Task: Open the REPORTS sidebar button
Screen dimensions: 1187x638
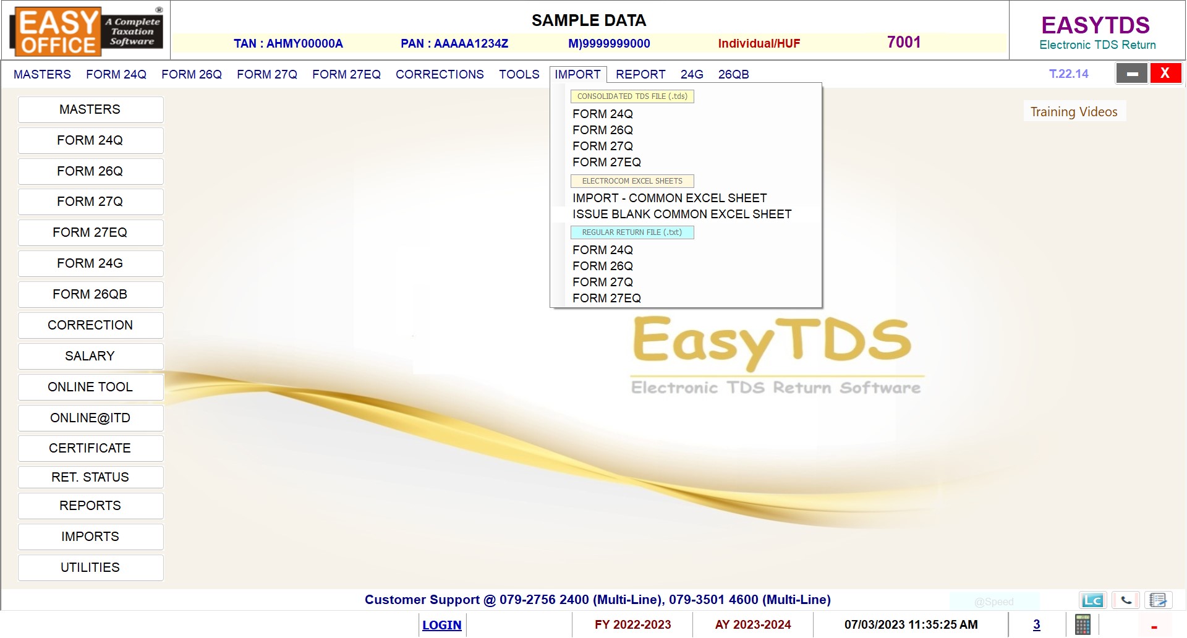Action: 90,506
